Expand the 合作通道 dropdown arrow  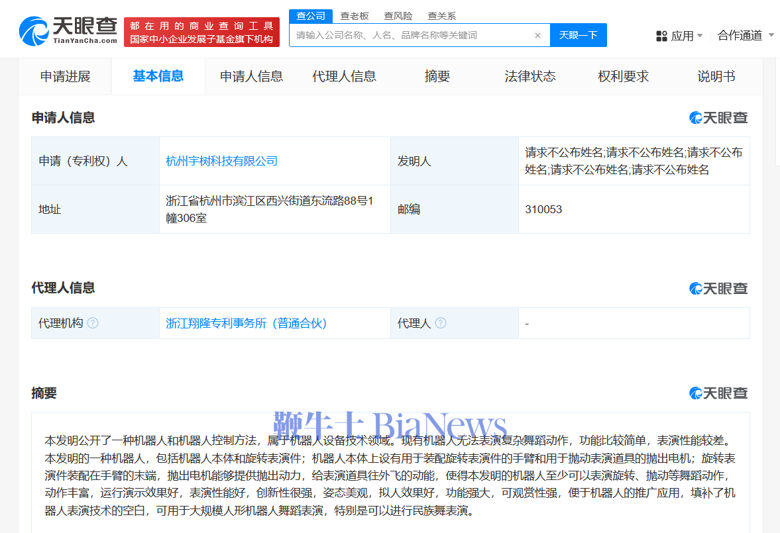pyautogui.click(x=771, y=35)
